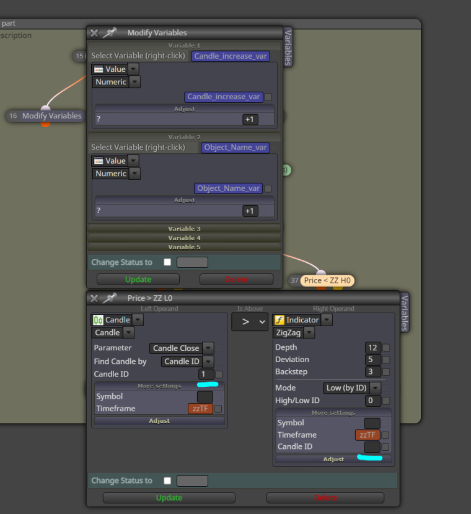Open Indicator type dropdown arrow
Viewport: 471px width, 514px height.
[327, 320]
